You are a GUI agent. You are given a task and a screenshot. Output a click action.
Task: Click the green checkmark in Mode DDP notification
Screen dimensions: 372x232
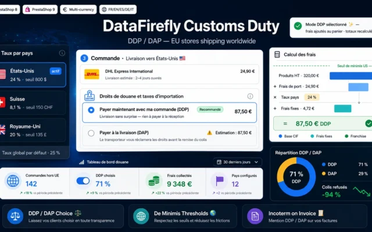click(x=298, y=26)
